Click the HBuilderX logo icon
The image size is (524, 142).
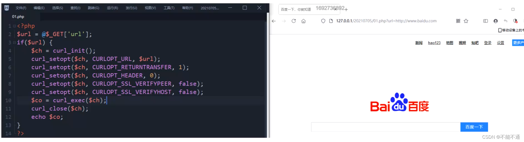tap(7, 8)
